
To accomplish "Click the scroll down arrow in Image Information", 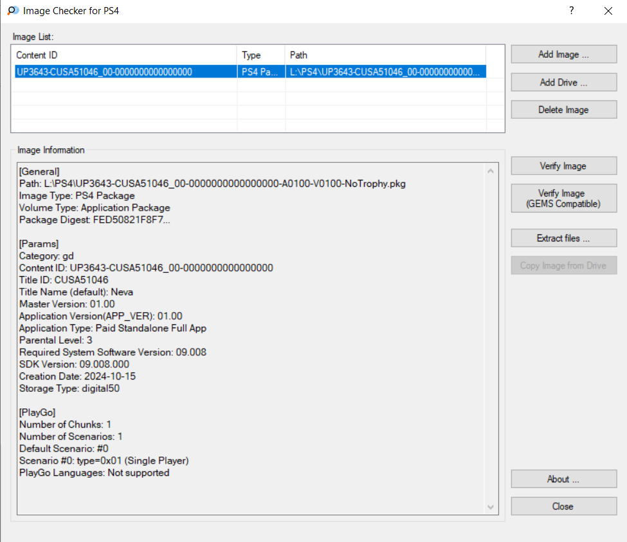I will tap(491, 507).
